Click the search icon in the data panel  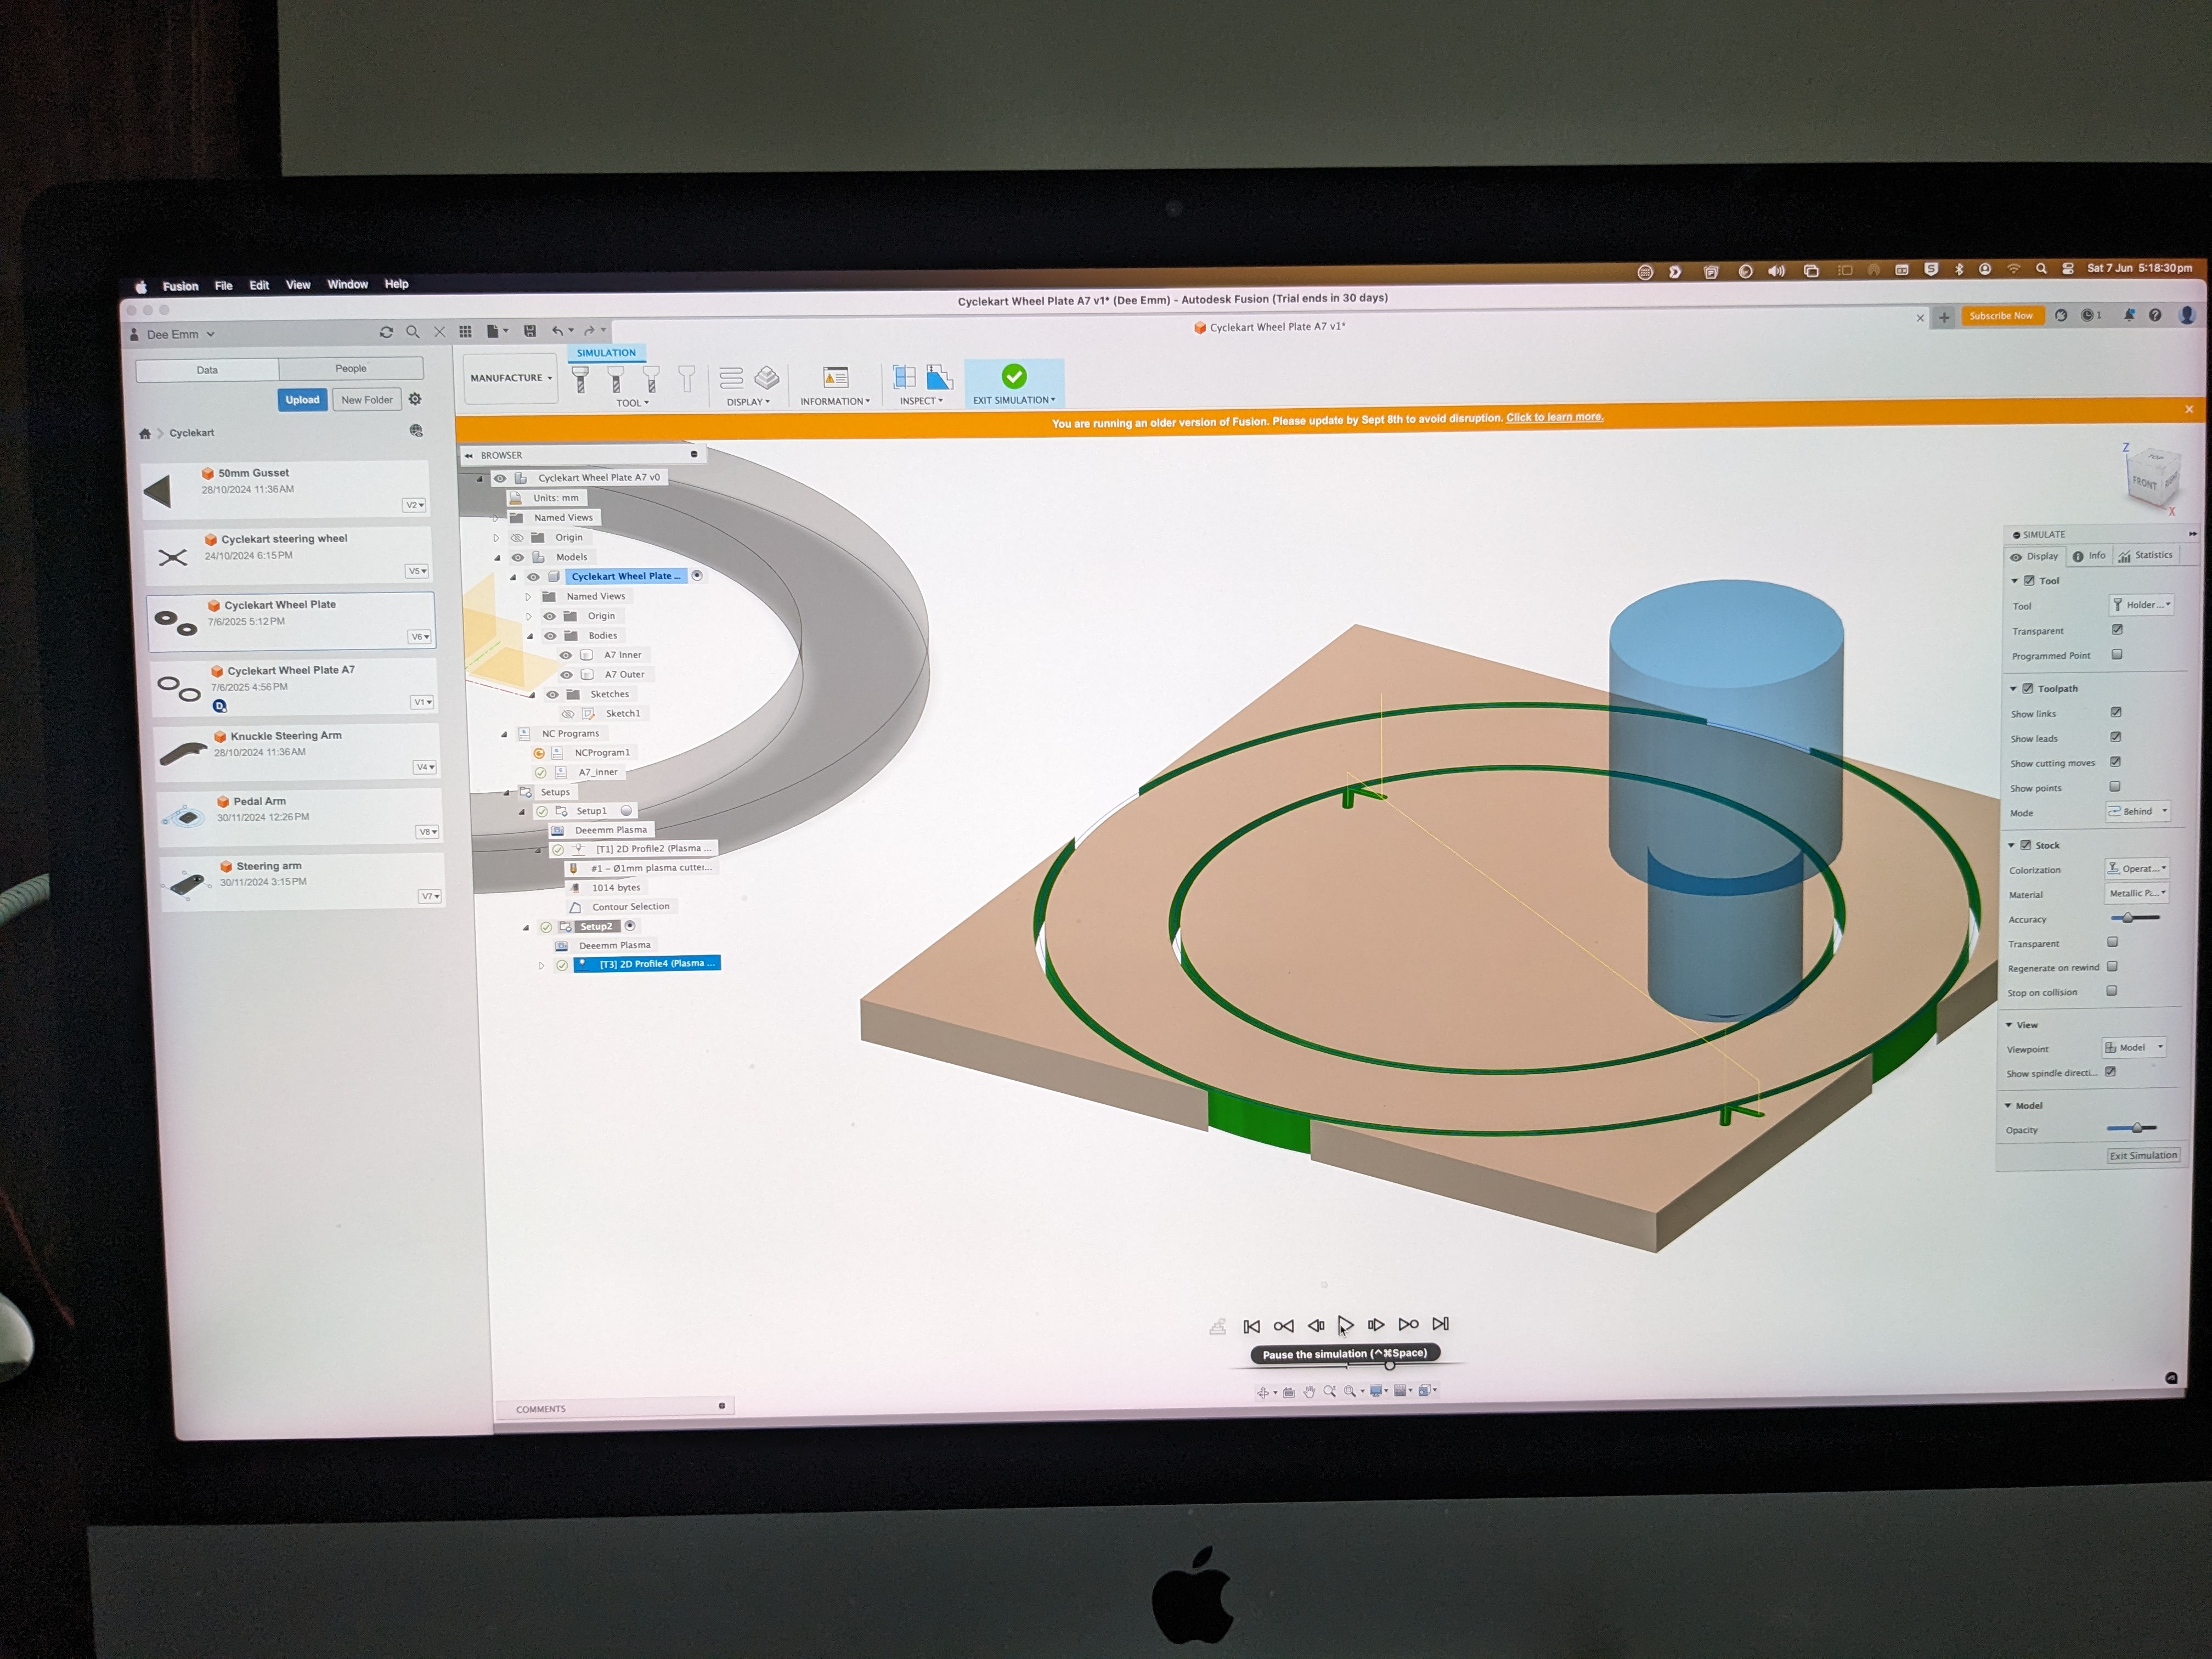412,332
